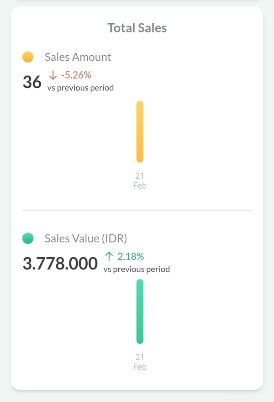
Task: Select the green Sales Value legend dot
Action: pos(28,238)
